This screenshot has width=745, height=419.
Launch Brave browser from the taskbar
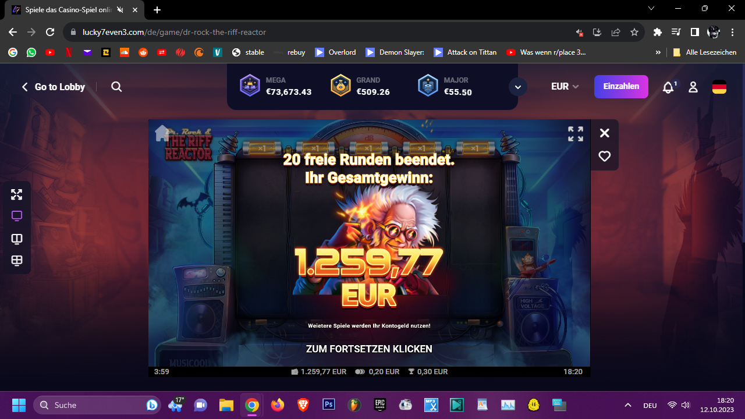pyautogui.click(x=303, y=405)
